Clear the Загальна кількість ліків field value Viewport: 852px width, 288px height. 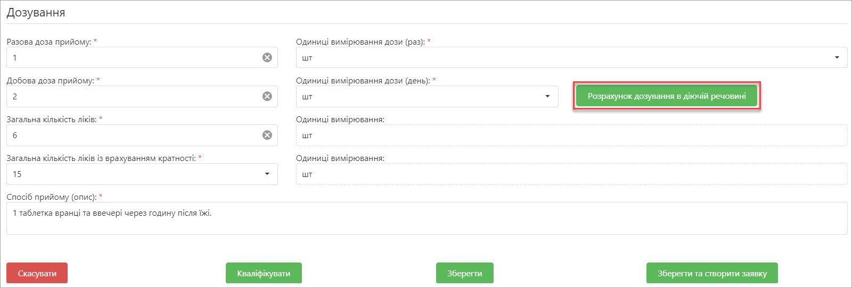click(267, 135)
